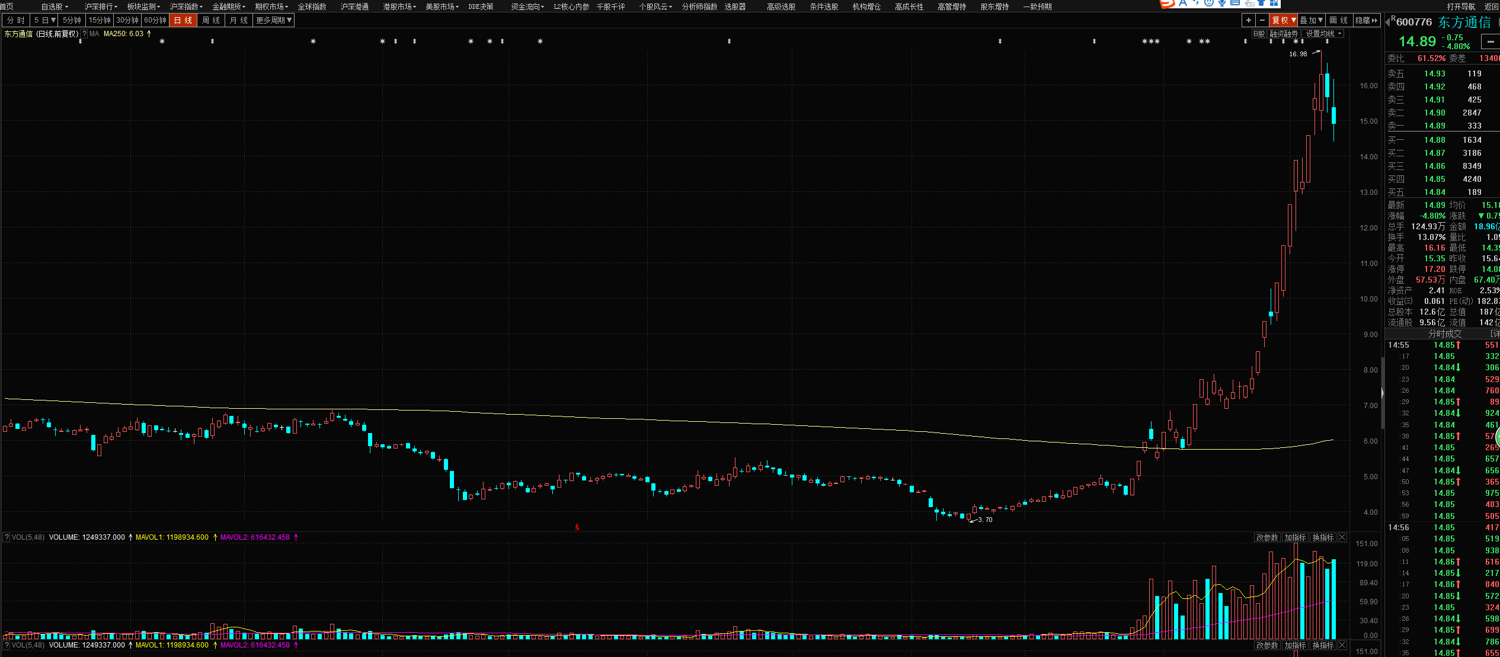
Task: Open the Sogou toolbox grid icon
Action: [x=1274, y=3]
